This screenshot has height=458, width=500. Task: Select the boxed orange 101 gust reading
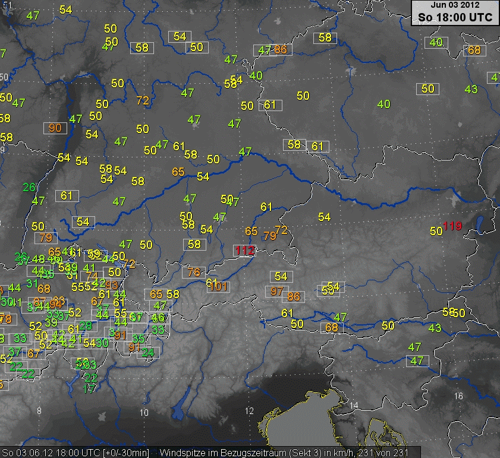click(218, 288)
